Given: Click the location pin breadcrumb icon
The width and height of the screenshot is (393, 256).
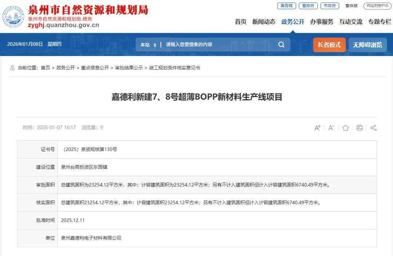Looking at the screenshot, I should coord(12,68).
